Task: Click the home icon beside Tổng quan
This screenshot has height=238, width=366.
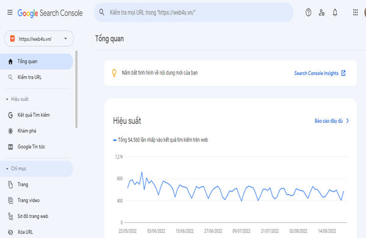Action: (10, 62)
